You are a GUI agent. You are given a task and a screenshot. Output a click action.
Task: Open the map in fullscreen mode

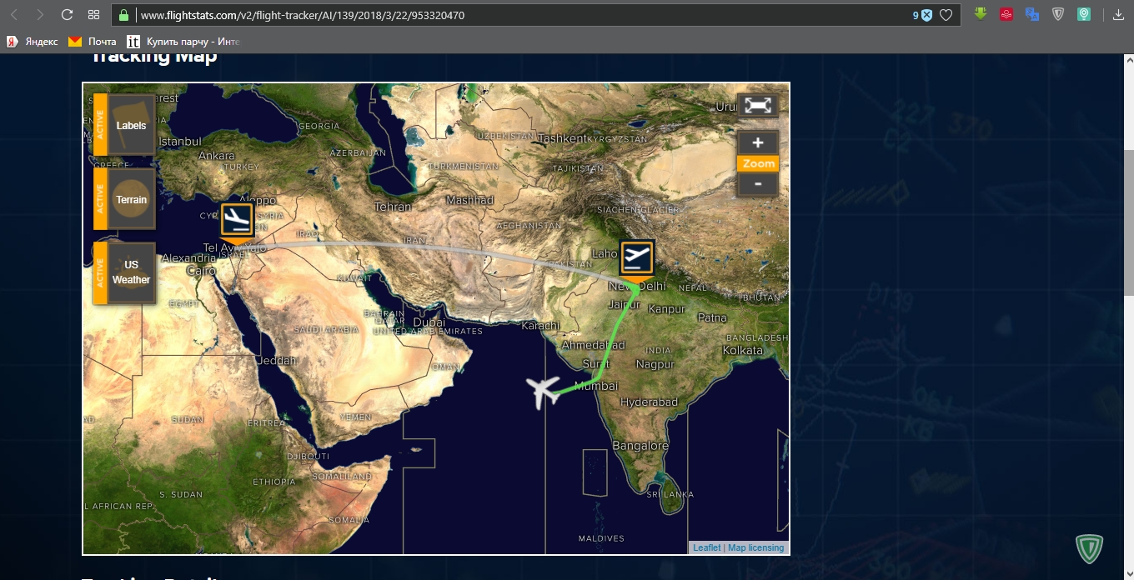point(757,106)
